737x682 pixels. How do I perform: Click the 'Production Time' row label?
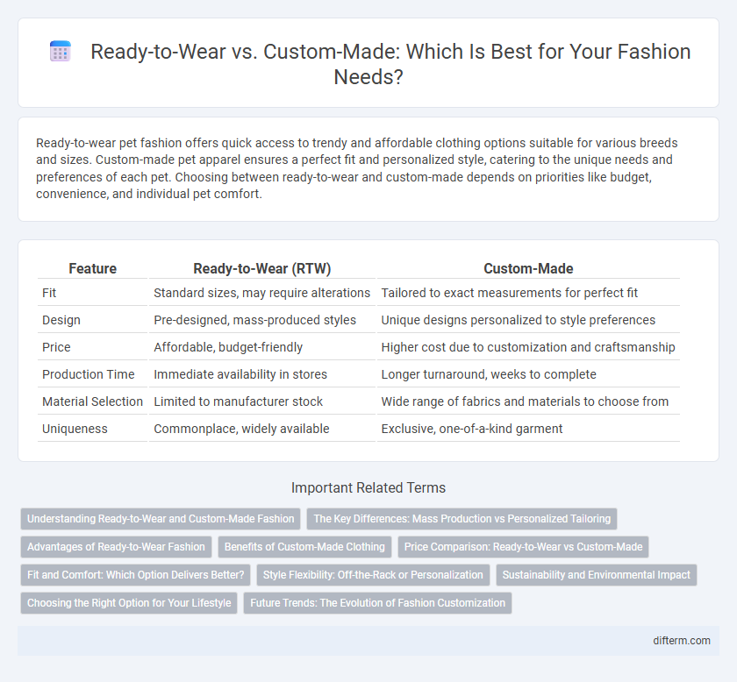tap(88, 375)
